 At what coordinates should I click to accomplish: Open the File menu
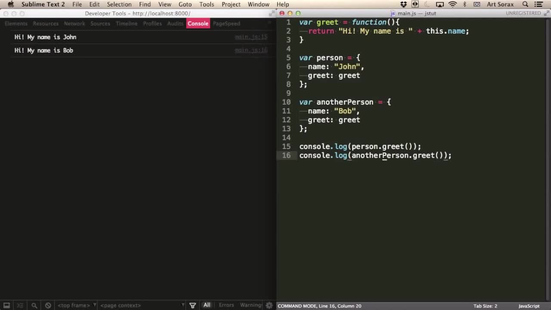[x=77, y=4]
